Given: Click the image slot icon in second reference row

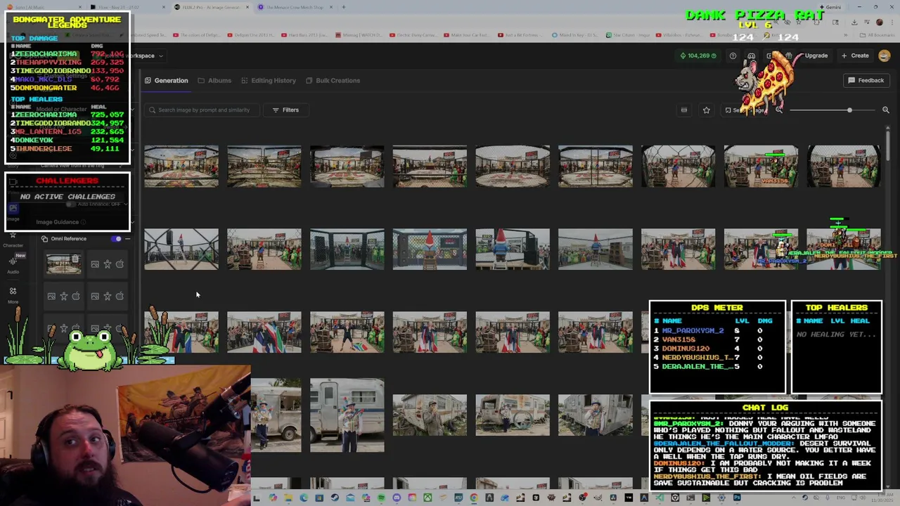Looking at the screenshot, I should tap(51, 297).
